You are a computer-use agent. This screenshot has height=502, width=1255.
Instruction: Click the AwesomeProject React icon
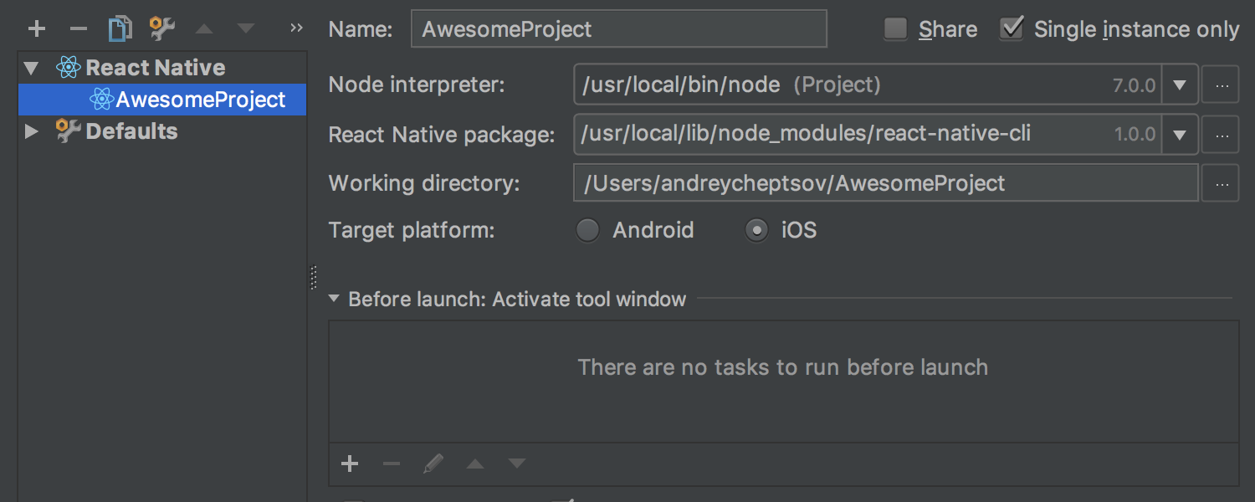[101, 100]
